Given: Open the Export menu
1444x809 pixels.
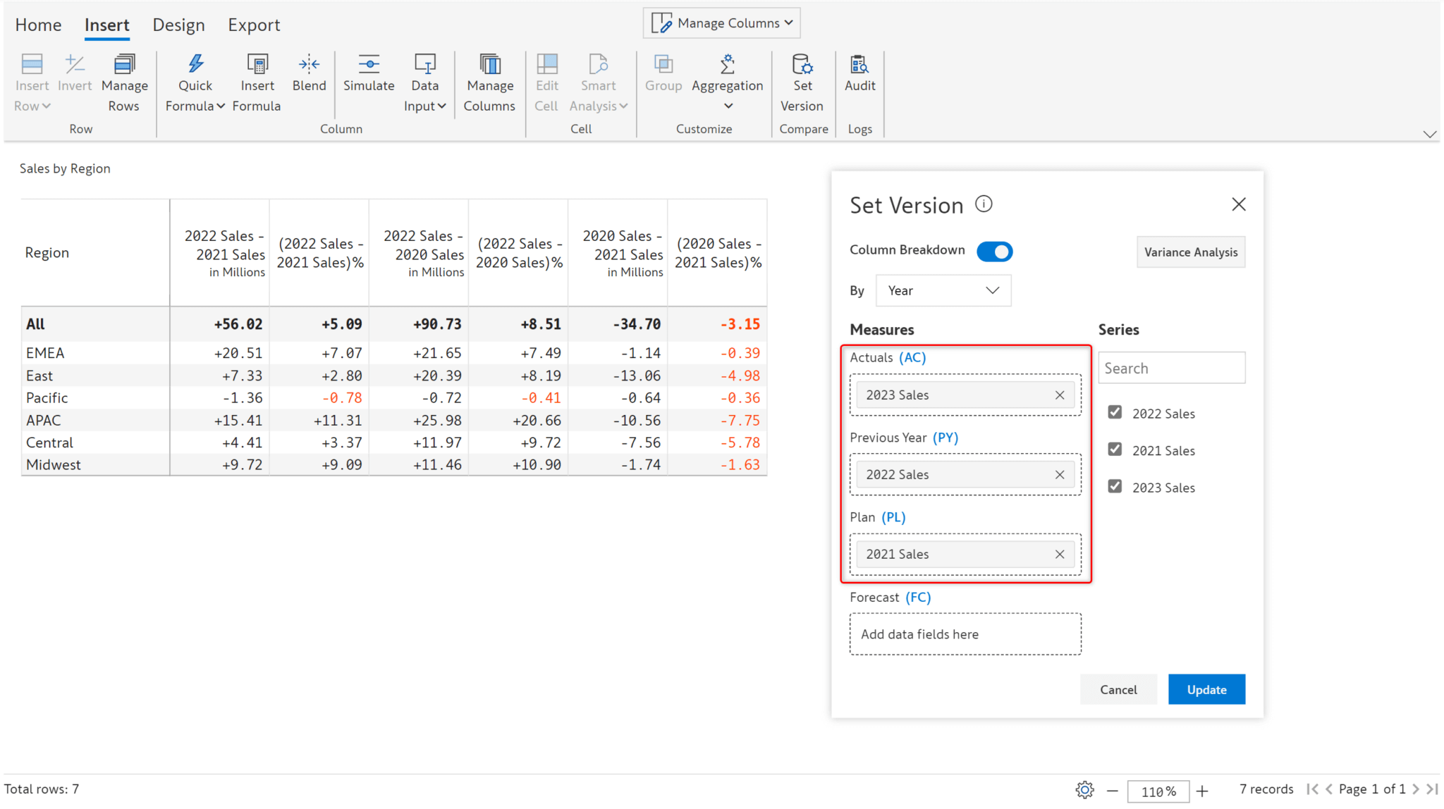Looking at the screenshot, I should coord(254,25).
